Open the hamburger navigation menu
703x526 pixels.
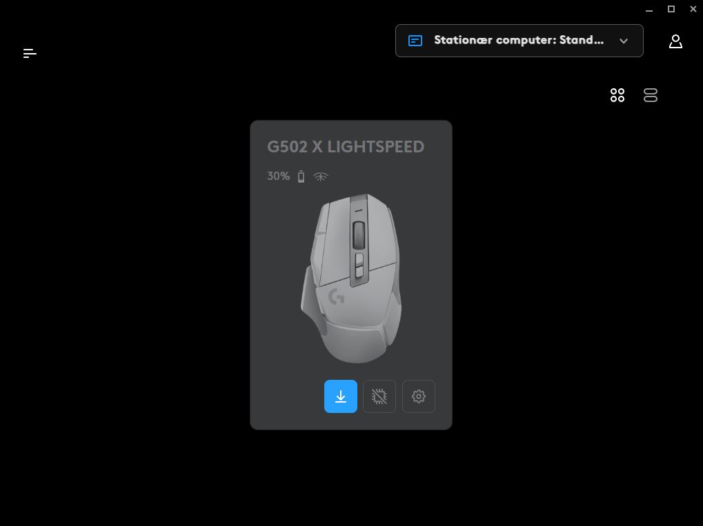(x=30, y=54)
